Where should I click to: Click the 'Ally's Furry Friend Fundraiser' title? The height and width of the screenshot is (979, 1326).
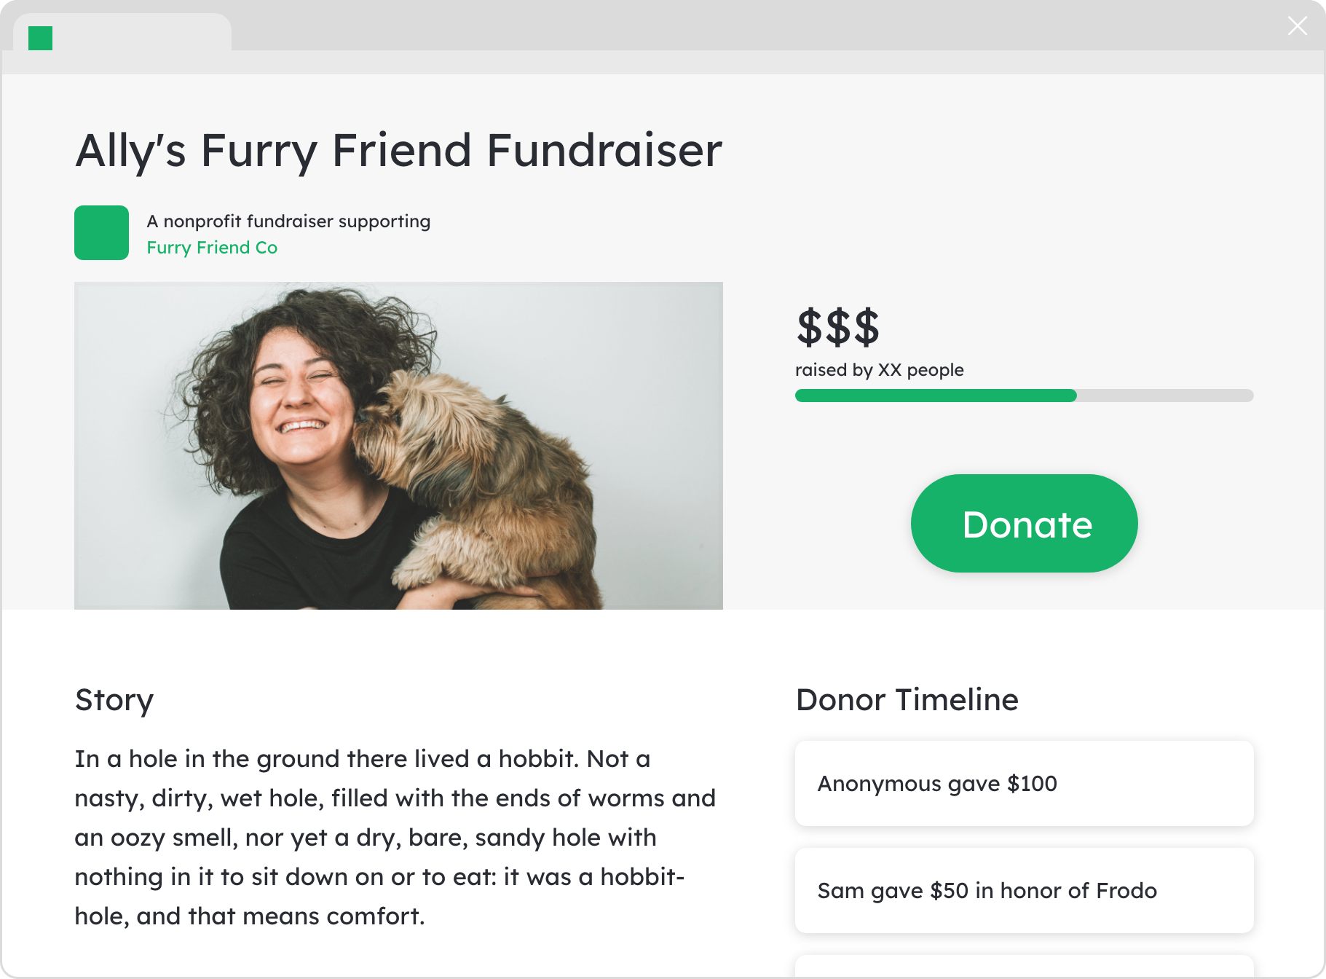(x=398, y=151)
